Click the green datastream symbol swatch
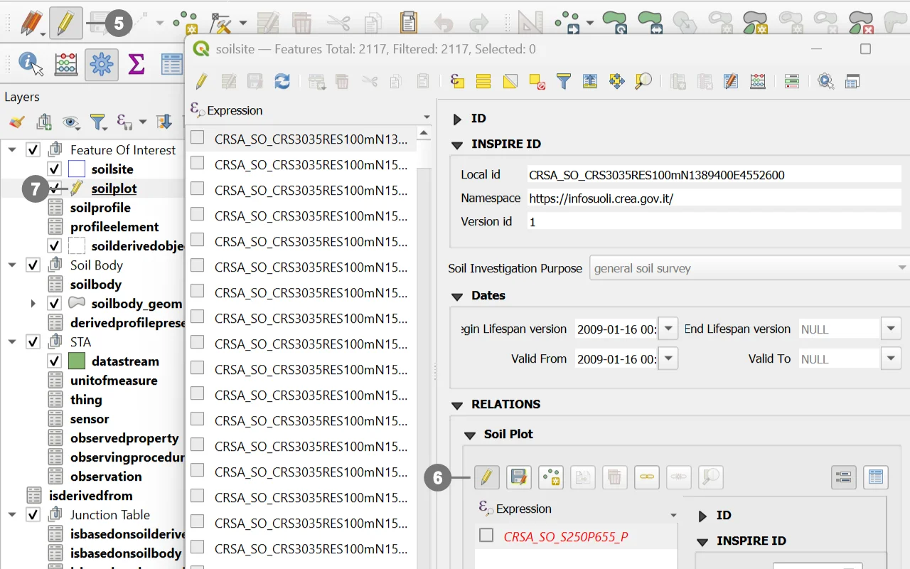 pyautogui.click(x=77, y=361)
